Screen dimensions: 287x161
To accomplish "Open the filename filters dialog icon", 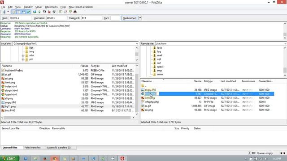I will [x=60, y=12].
